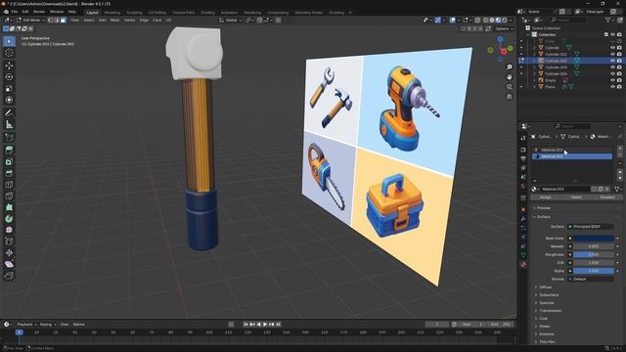
Task: Select the 3D Cursor tool
Action: tap(9, 53)
